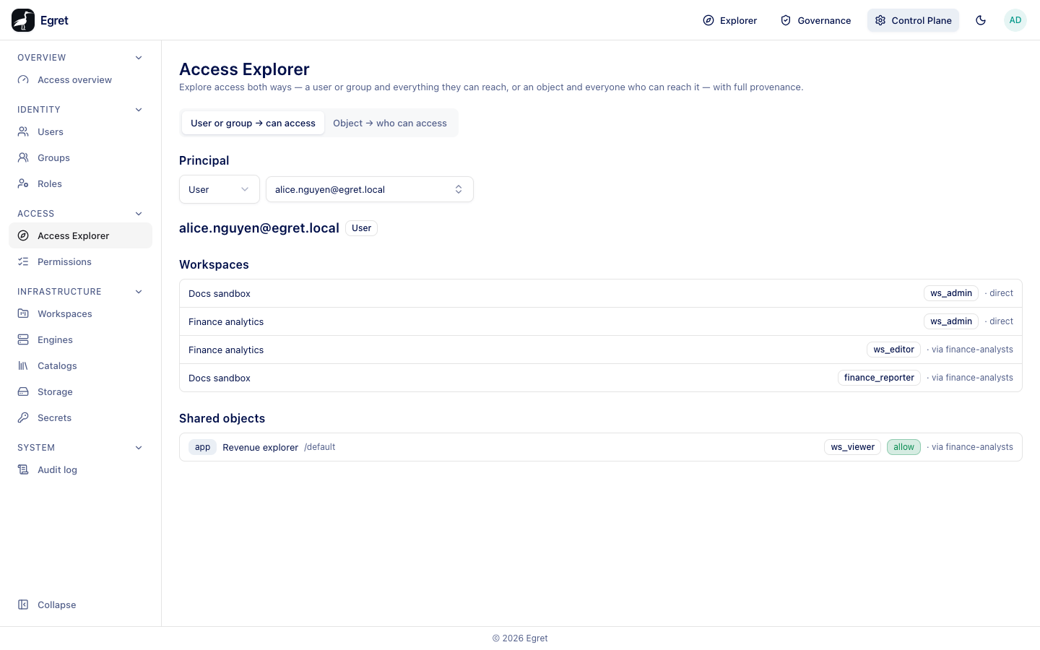Click the green allow badge
1040x650 pixels.
pos(903,447)
